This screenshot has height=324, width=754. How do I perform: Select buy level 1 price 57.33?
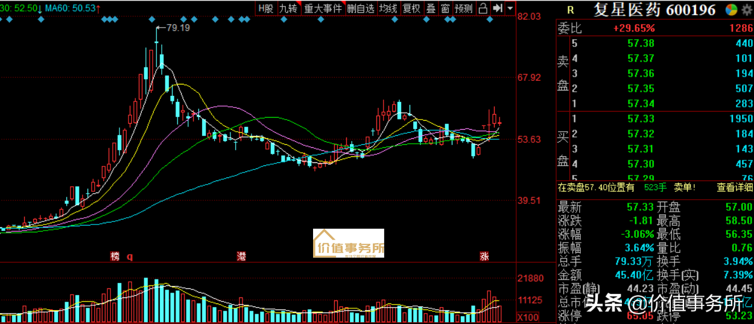(641, 119)
